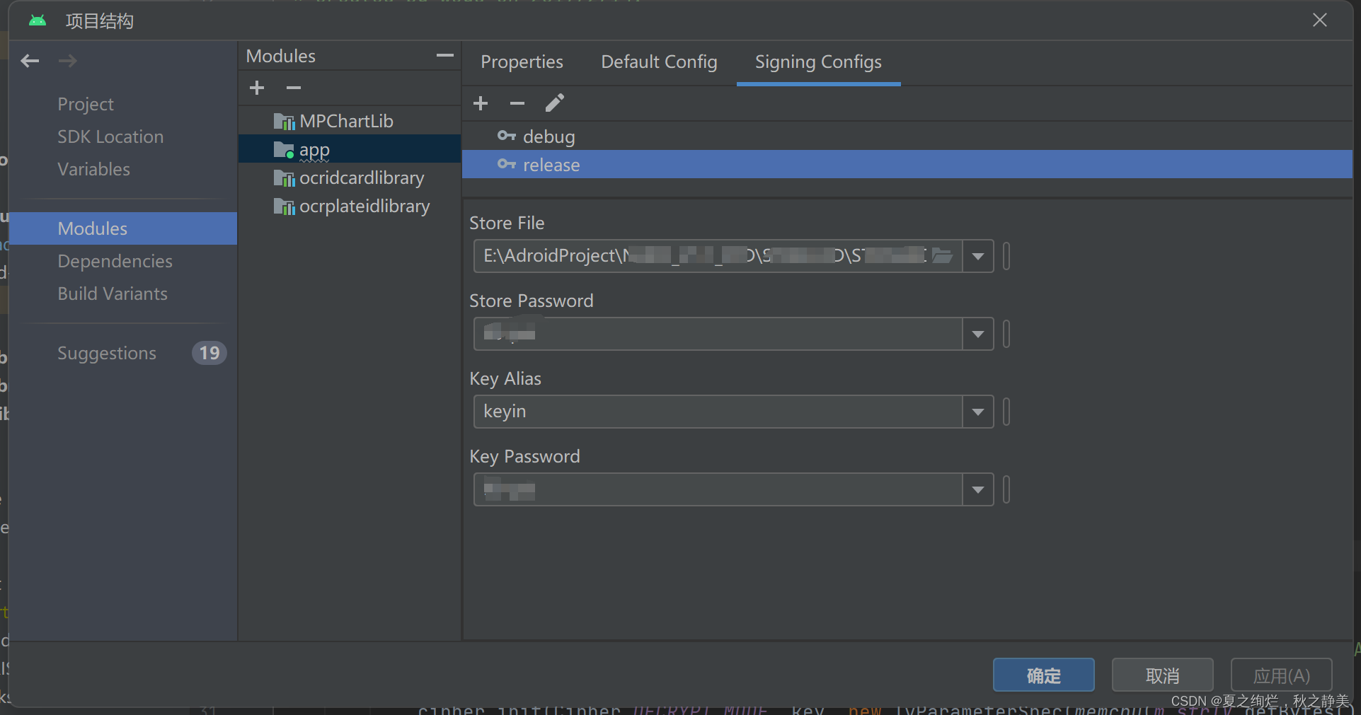Open the Key Alias dropdown
The image size is (1361, 715).
[977, 412]
